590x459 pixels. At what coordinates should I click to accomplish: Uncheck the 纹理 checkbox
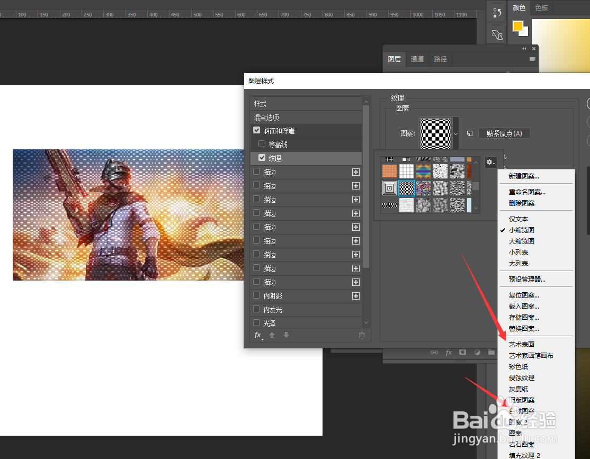click(262, 158)
